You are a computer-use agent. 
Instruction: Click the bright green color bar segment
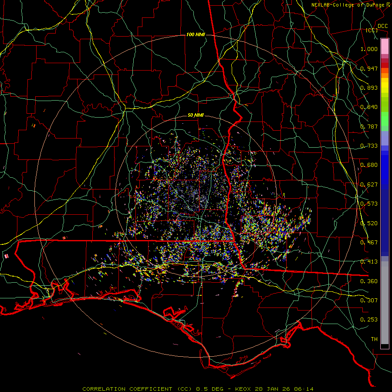click(x=385, y=119)
